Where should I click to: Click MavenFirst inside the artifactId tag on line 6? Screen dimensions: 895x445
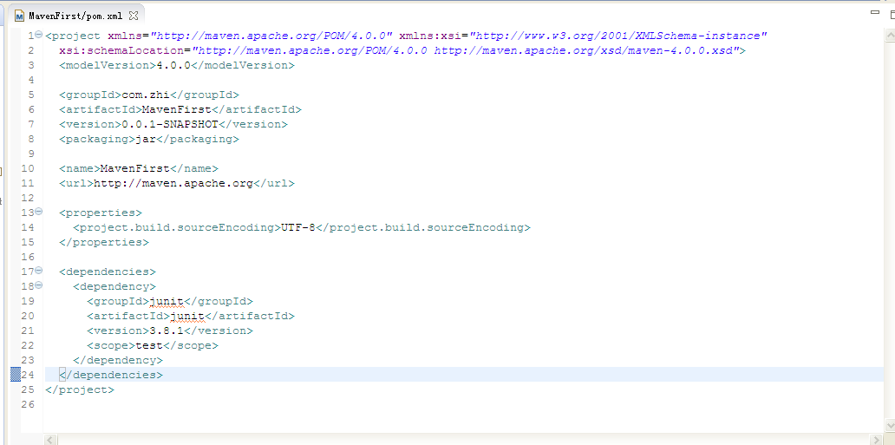click(x=176, y=109)
